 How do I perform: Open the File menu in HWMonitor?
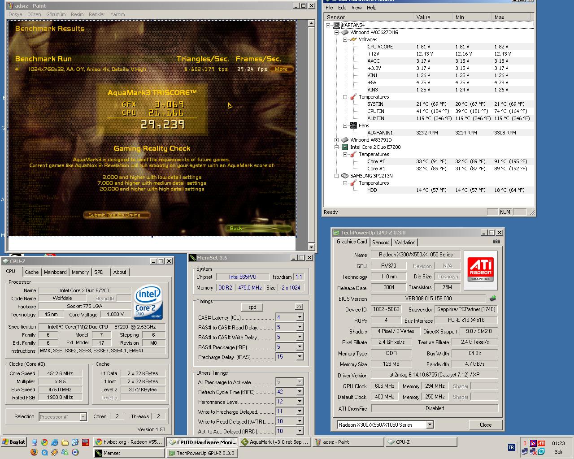[x=329, y=8]
